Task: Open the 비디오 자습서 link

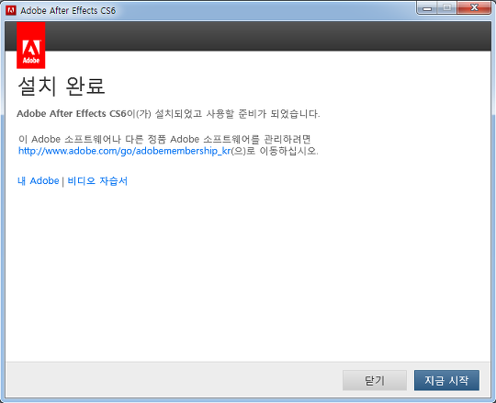Action: coord(97,181)
